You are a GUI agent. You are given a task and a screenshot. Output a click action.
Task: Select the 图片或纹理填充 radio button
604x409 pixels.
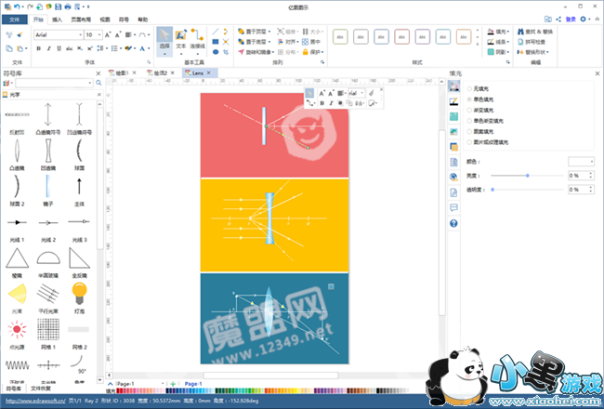tap(469, 142)
